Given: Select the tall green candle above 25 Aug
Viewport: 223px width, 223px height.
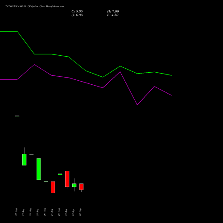Looking at the screenshot, I should 39,169.
